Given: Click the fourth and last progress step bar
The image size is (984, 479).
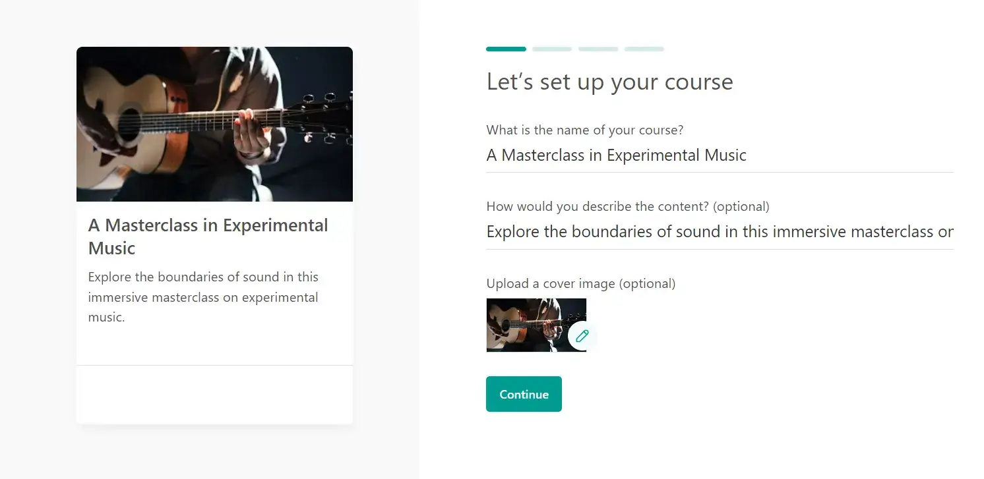Looking at the screenshot, I should pyautogui.click(x=644, y=49).
